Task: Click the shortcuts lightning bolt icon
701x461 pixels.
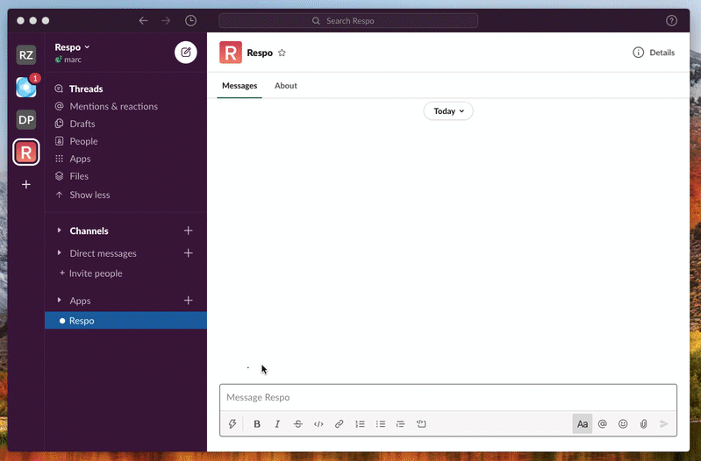Action: point(232,423)
